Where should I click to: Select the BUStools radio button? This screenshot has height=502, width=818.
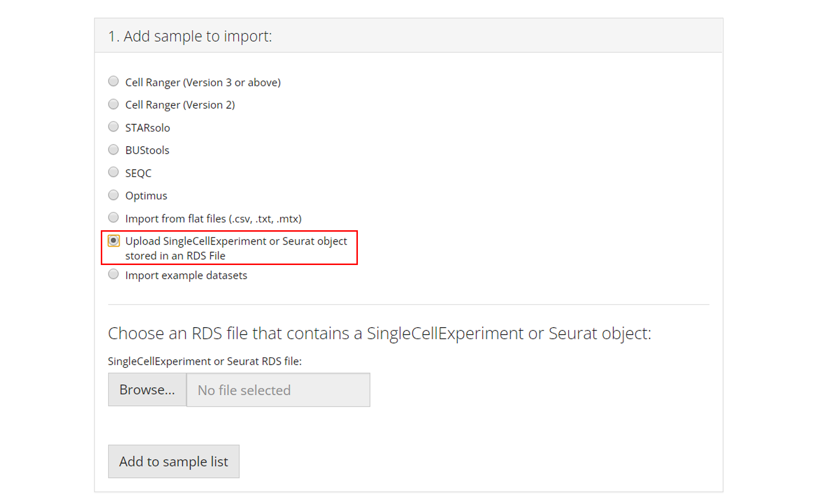113,150
